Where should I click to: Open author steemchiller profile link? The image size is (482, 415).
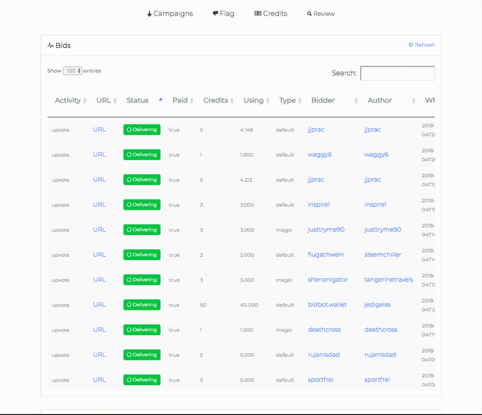tap(383, 255)
